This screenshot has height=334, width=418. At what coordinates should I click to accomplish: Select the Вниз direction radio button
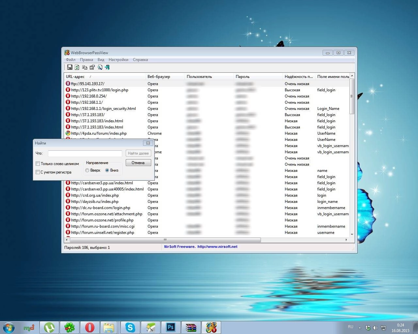click(107, 170)
